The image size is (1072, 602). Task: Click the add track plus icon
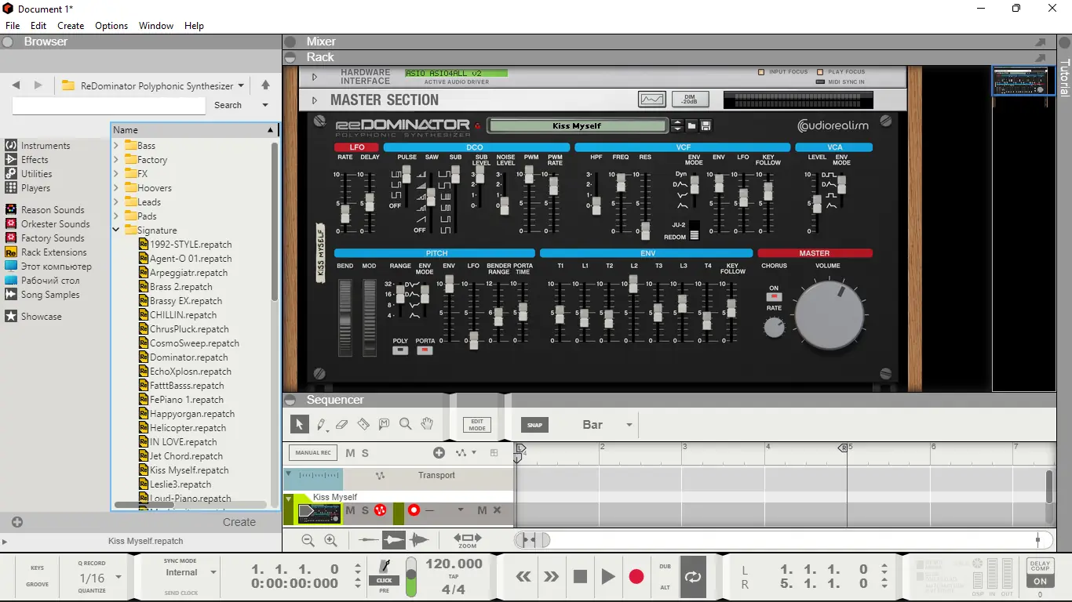pyautogui.click(x=439, y=453)
